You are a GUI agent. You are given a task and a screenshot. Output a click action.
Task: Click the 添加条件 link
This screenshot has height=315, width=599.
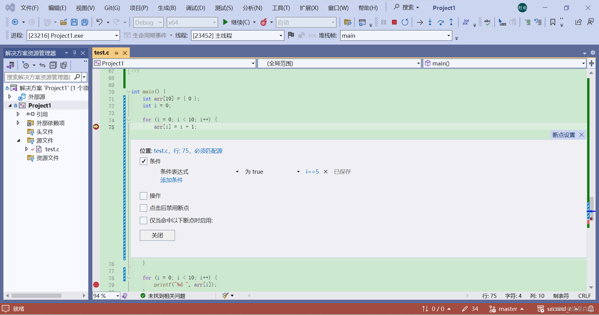pos(172,180)
